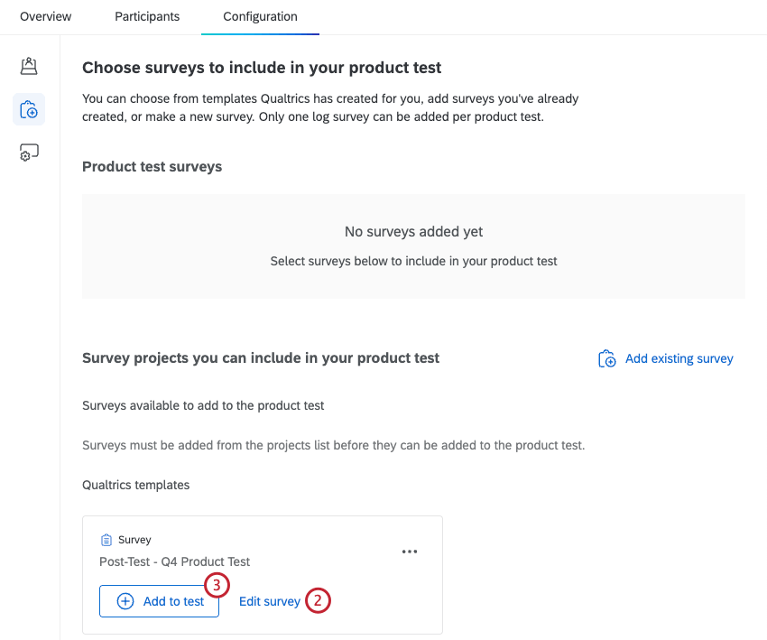Click the Qualtrics templates label

[135, 485]
